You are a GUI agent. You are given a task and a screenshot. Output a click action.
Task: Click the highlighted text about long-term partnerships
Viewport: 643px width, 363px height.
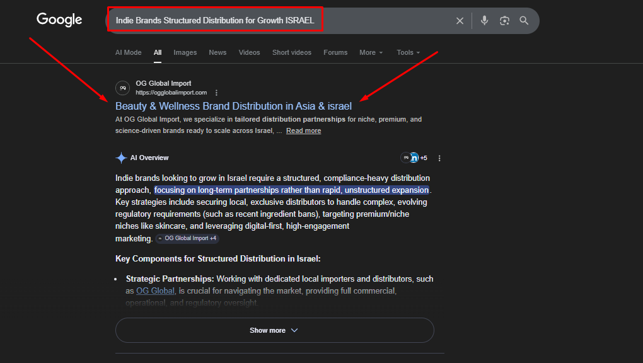pos(291,190)
